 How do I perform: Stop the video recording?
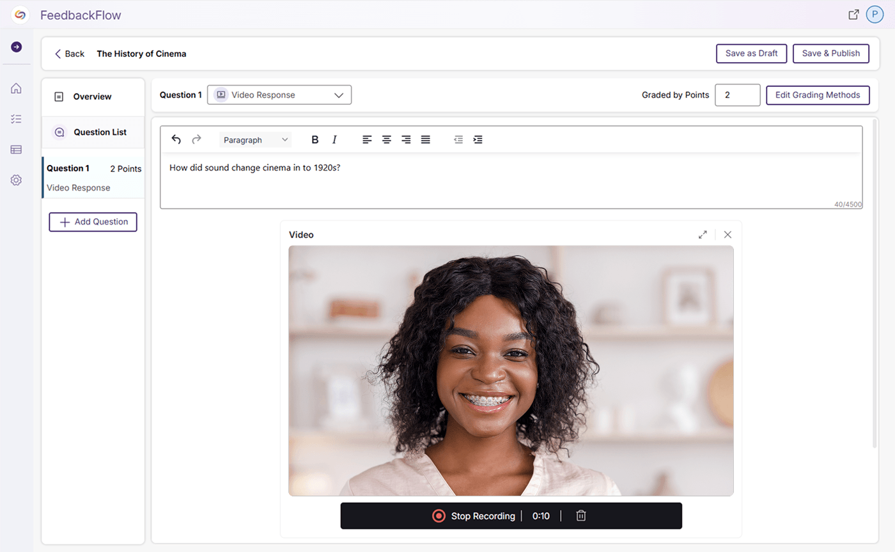click(474, 516)
